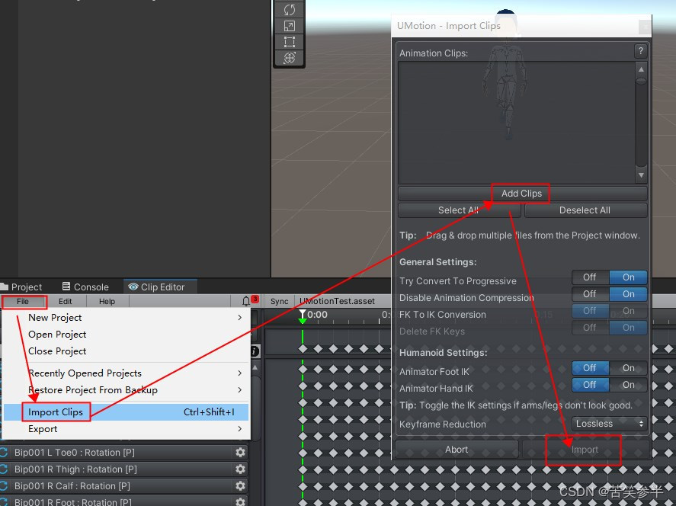
Task: Select the Scale tool icon
Action: (289, 25)
